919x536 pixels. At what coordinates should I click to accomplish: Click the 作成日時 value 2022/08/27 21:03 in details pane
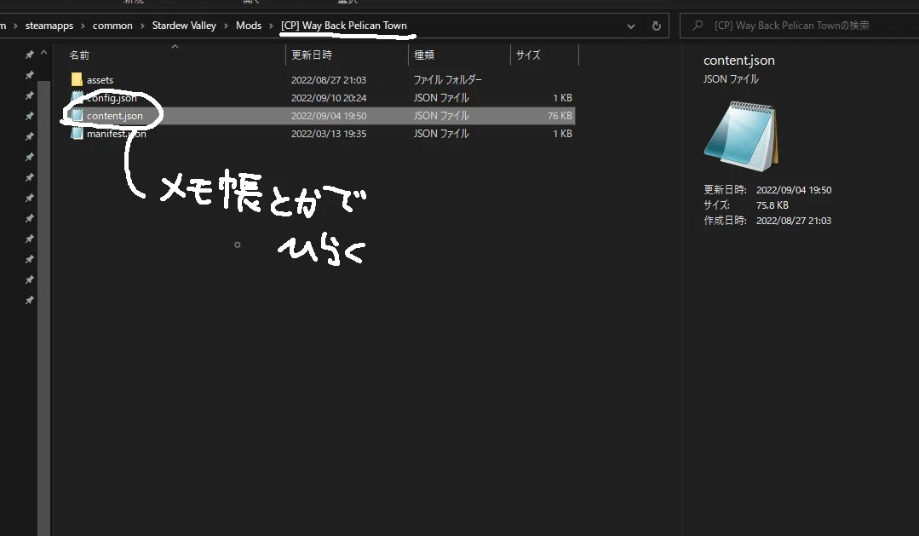(x=794, y=221)
